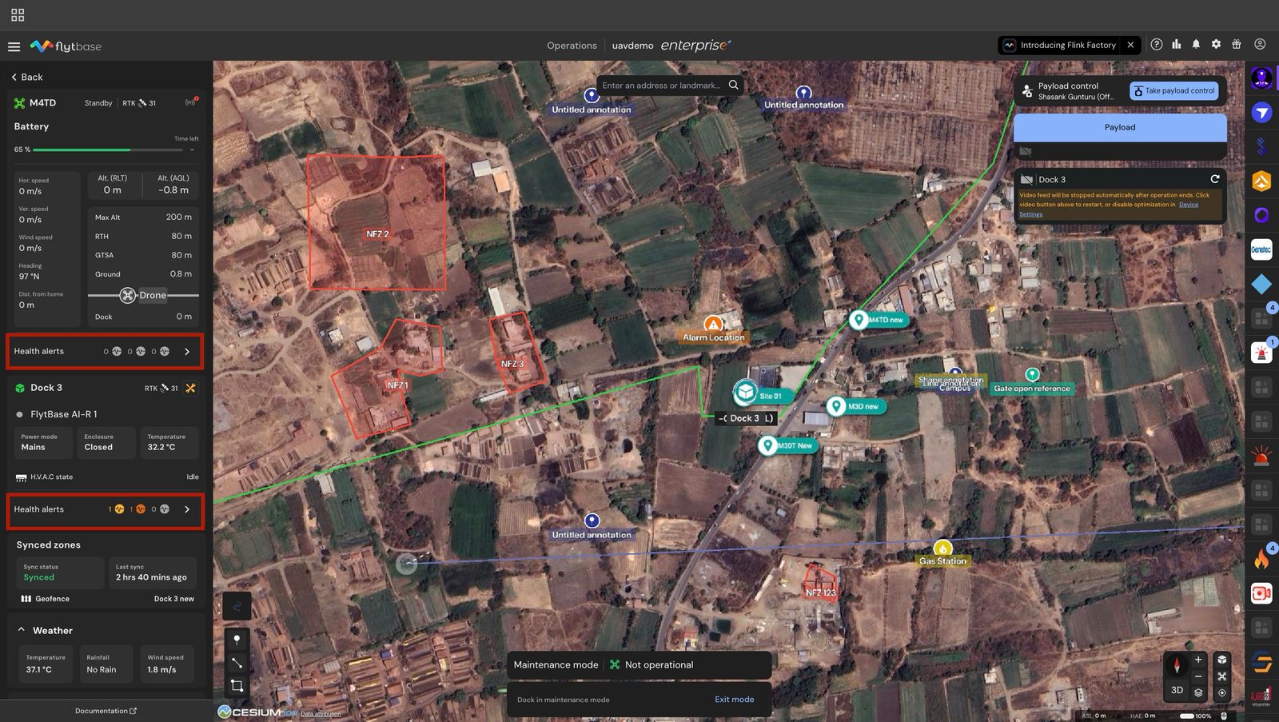
Task: Zoom out on the map
Action: coord(1198,676)
